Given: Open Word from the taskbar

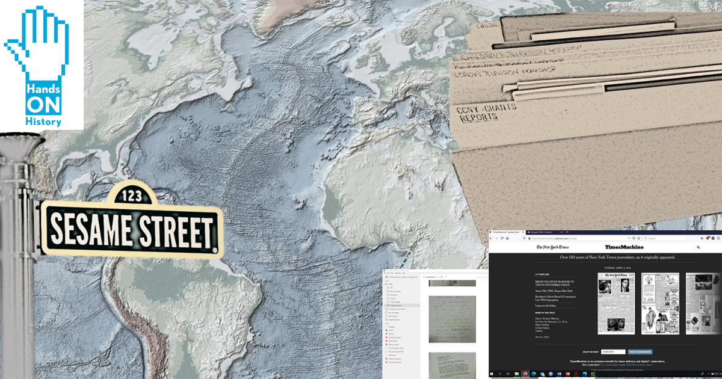Looking at the screenshot, I should (x=559, y=374).
